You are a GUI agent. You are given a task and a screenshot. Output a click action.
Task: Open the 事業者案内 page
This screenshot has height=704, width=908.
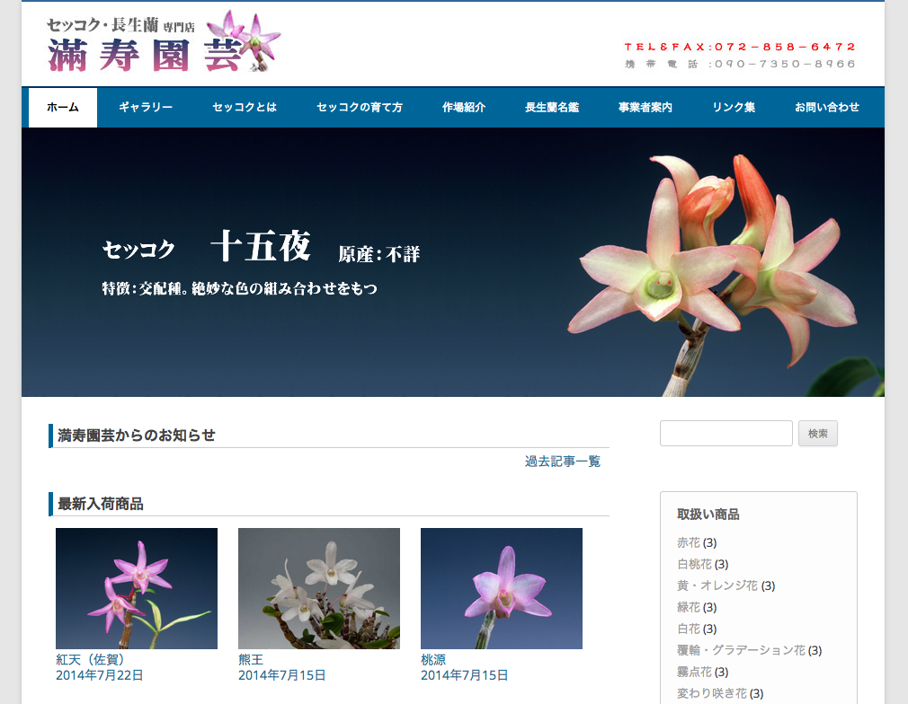(645, 108)
